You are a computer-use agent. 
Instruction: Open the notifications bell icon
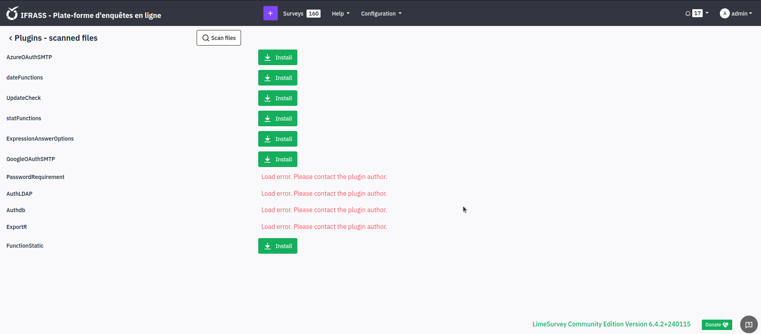pos(688,14)
